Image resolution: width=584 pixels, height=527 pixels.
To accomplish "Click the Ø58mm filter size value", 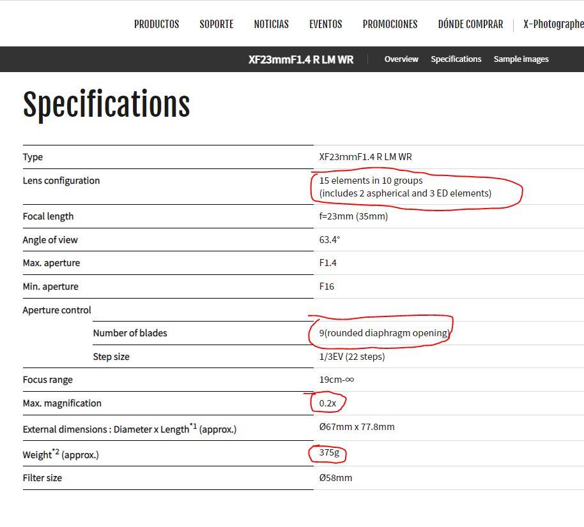I will click(335, 478).
